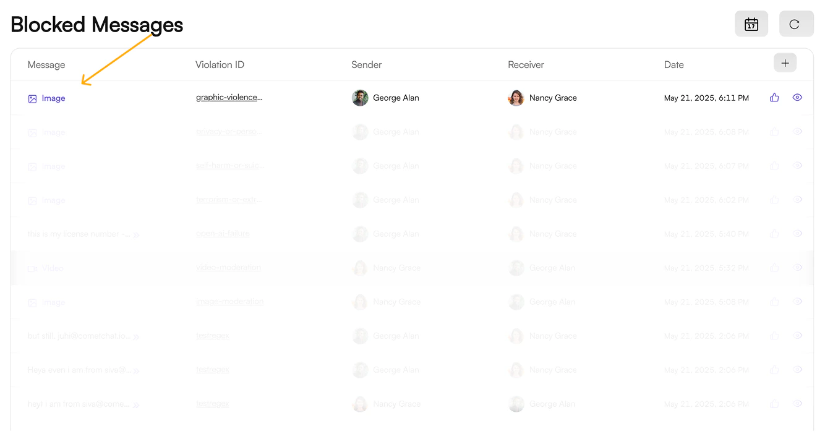Viewport: 825px width, 434px height.
Task: Open the self-harm-or-suic… violation link
Action: pyautogui.click(x=230, y=166)
